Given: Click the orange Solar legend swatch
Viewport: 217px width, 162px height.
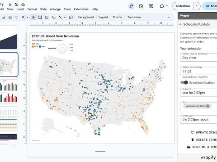Looking at the screenshot, I should (x=33, y=46).
